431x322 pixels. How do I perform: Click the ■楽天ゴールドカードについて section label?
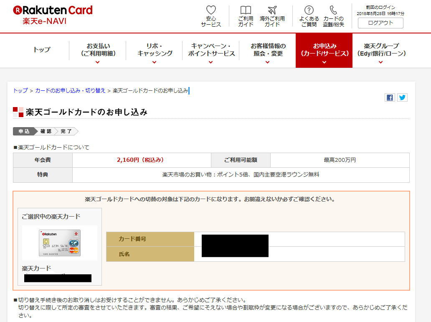pyautogui.click(x=51, y=148)
